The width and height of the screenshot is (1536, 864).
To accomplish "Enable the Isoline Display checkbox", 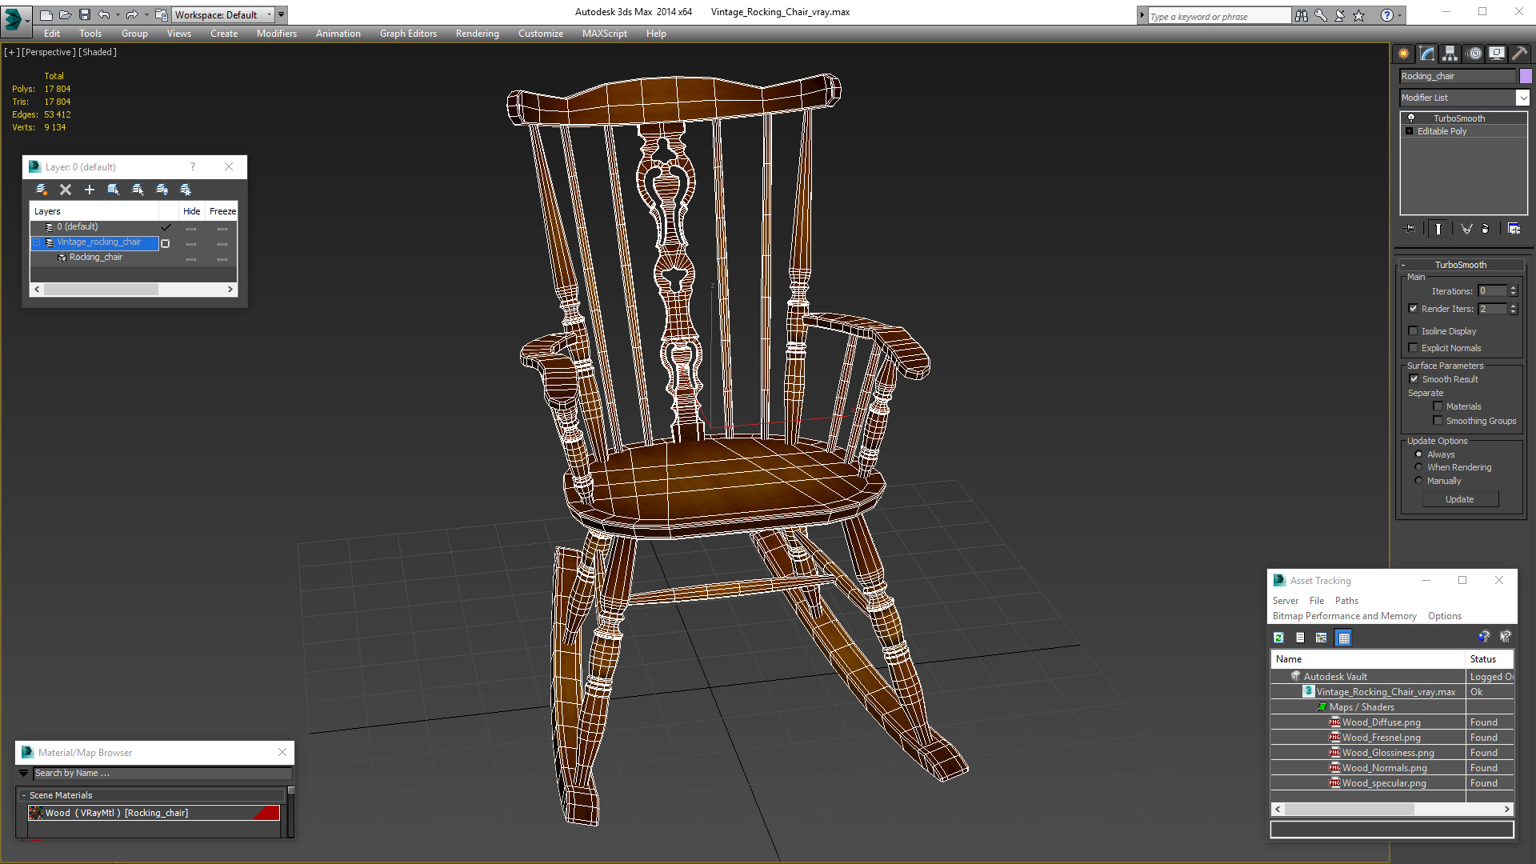I will tap(1414, 331).
